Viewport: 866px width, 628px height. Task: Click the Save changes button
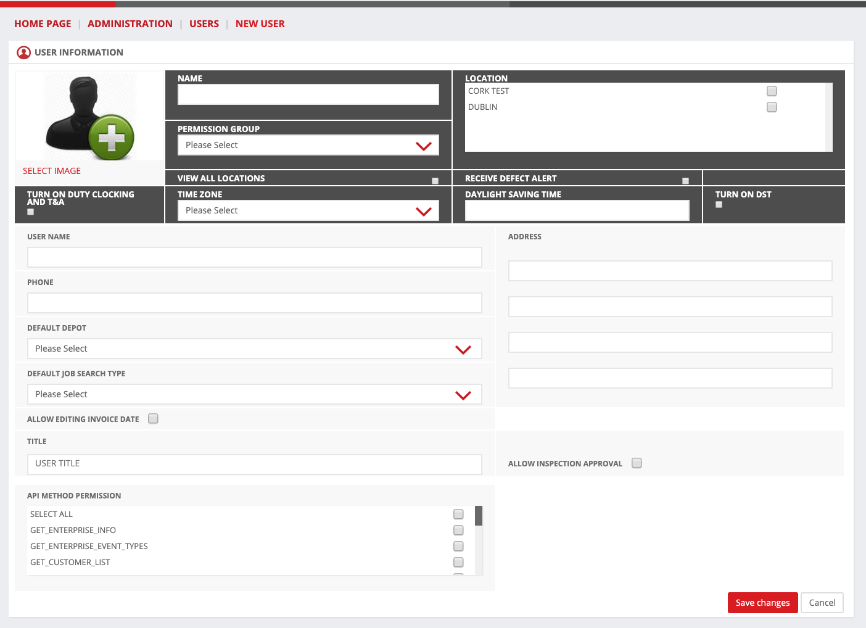click(x=763, y=603)
